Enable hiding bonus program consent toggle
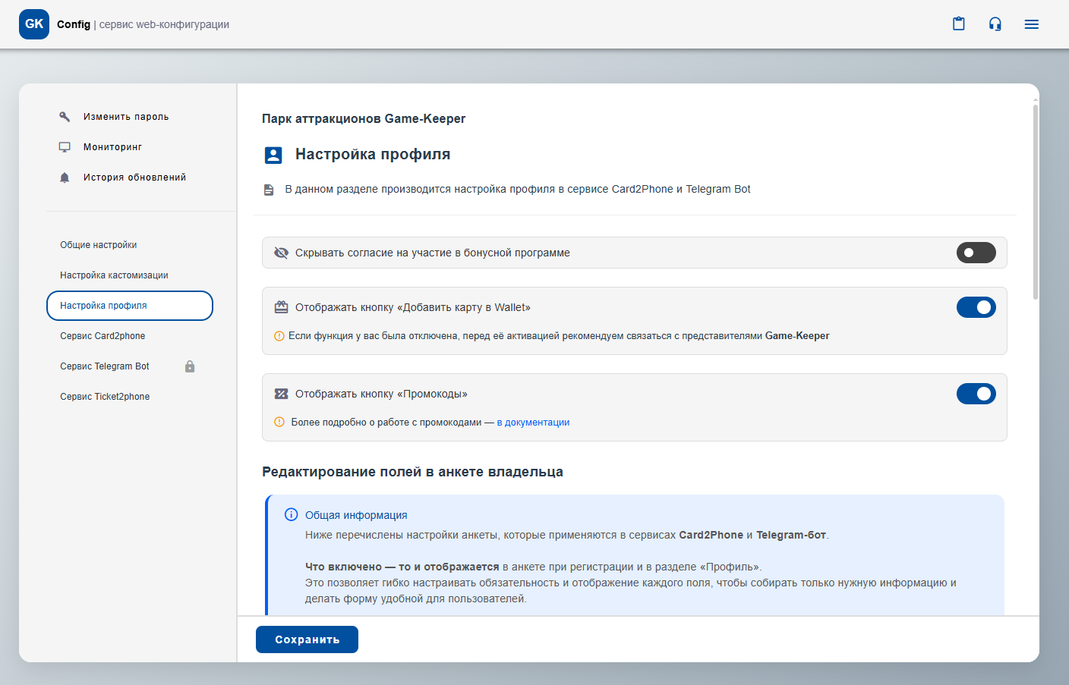The height and width of the screenshot is (685, 1069). click(x=976, y=253)
